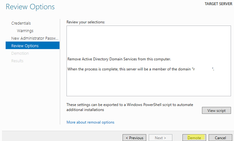Click the Remove Active Directory Domain Services line
234x141 pixels.
(x=119, y=59)
